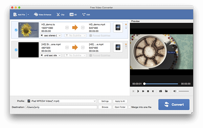Open the snapshot folder icon
203x128 pixels.
pyautogui.click(x=166, y=91)
